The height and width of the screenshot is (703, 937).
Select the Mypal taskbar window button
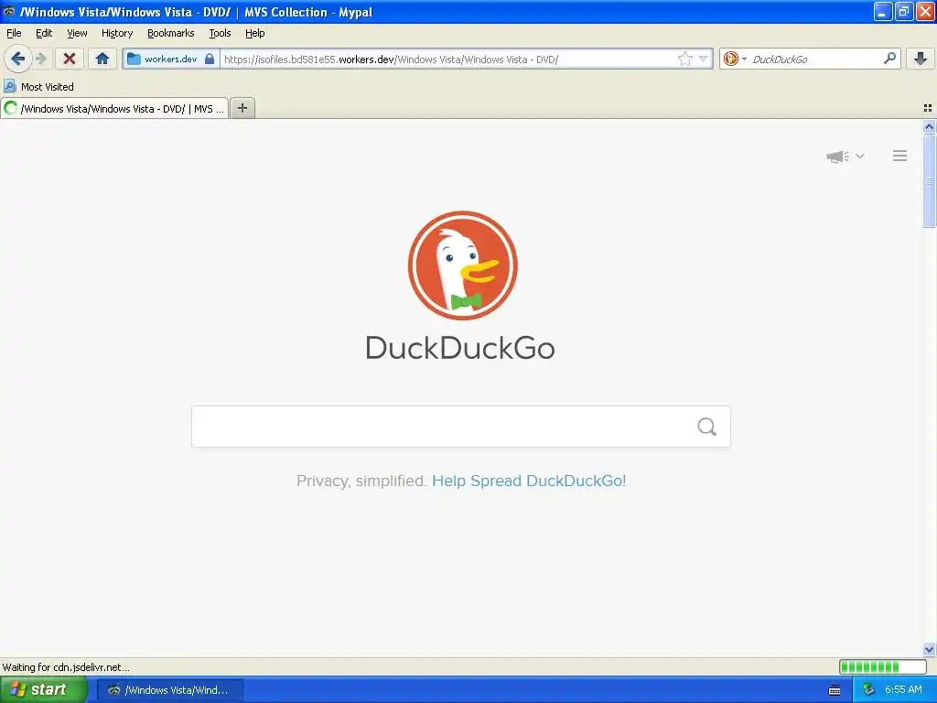click(169, 690)
